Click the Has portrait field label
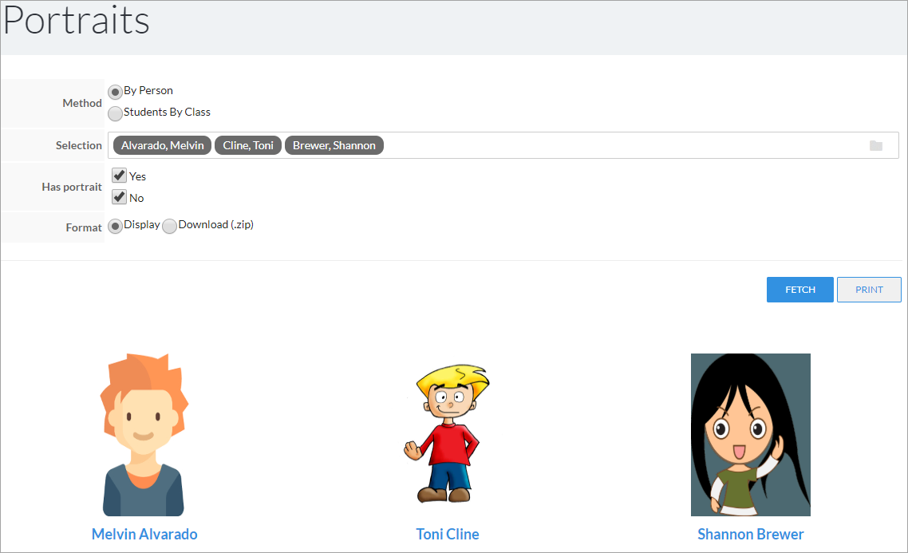The height and width of the screenshot is (553, 908). (x=71, y=187)
